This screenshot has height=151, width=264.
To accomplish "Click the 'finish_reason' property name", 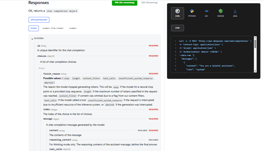I will pos(52,74).
